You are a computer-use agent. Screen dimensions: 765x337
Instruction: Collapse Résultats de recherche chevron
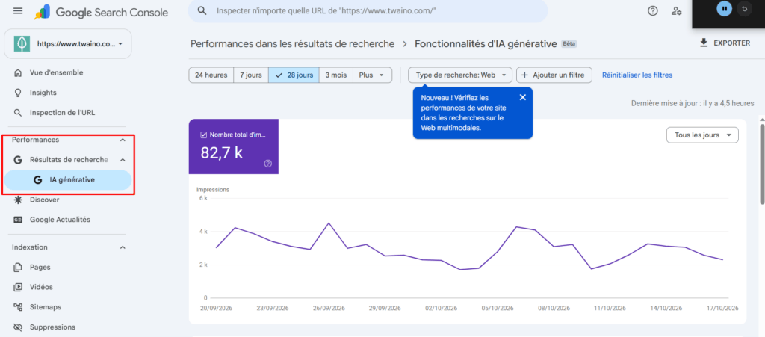[x=123, y=159]
